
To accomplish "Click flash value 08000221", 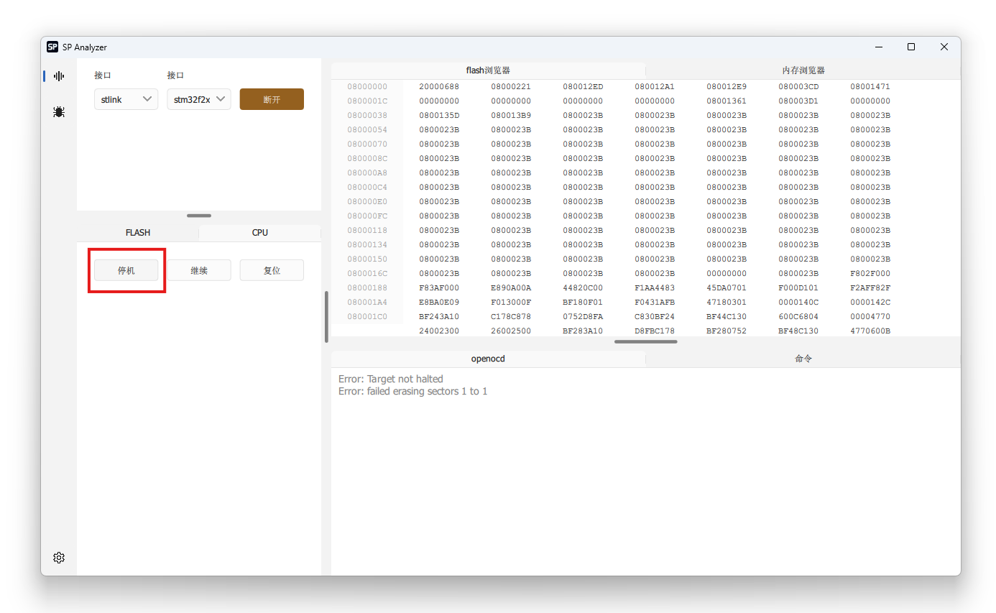I will pyautogui.click(x=511, y=86).
